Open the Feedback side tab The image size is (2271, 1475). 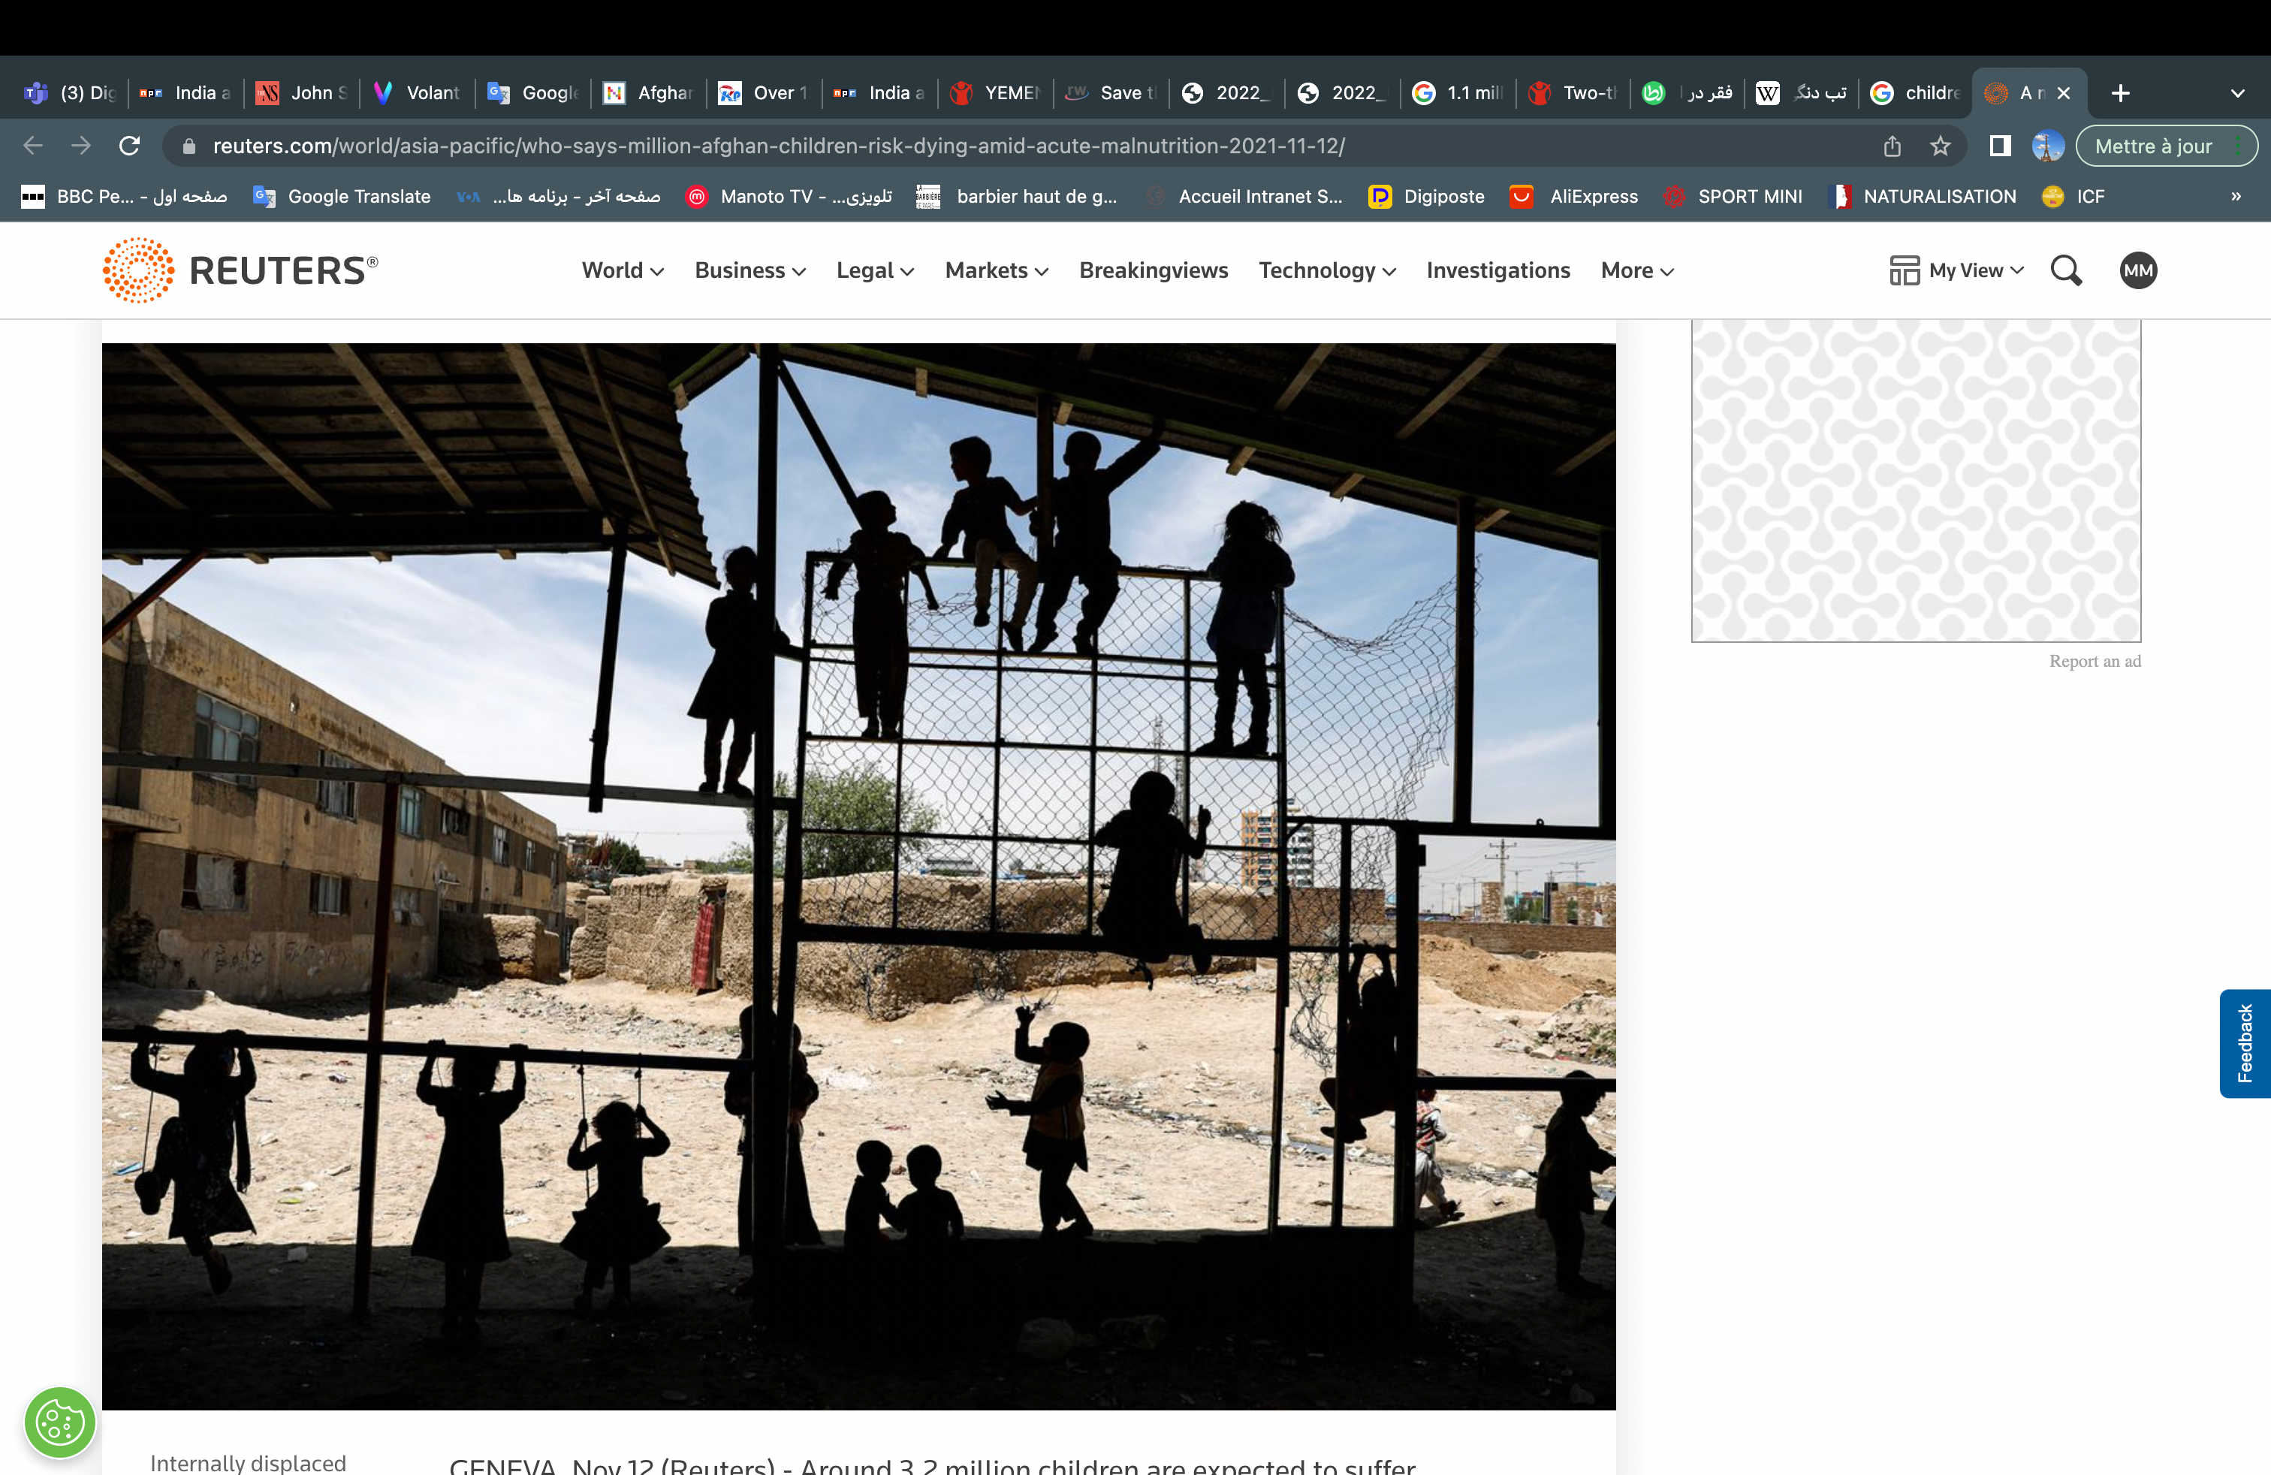2244,1043
